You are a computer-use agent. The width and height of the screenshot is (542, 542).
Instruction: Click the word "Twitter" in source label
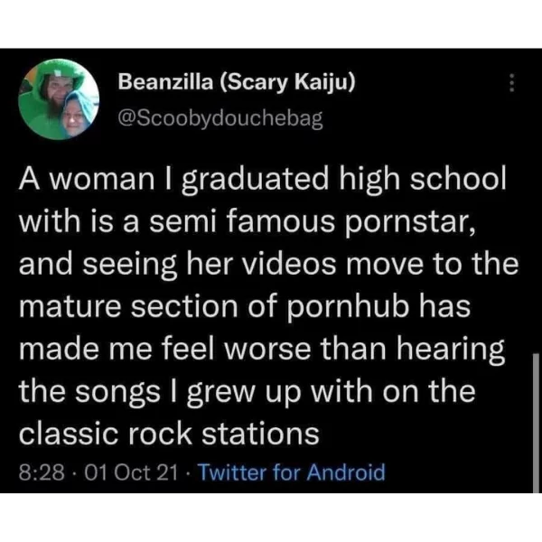233,472
